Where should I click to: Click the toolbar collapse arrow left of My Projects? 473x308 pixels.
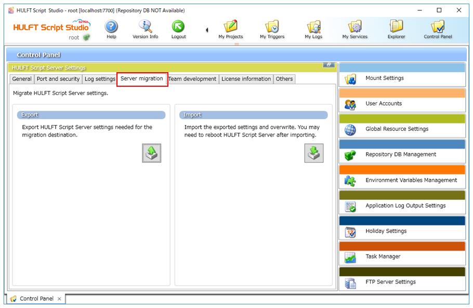tap(207, 30)
